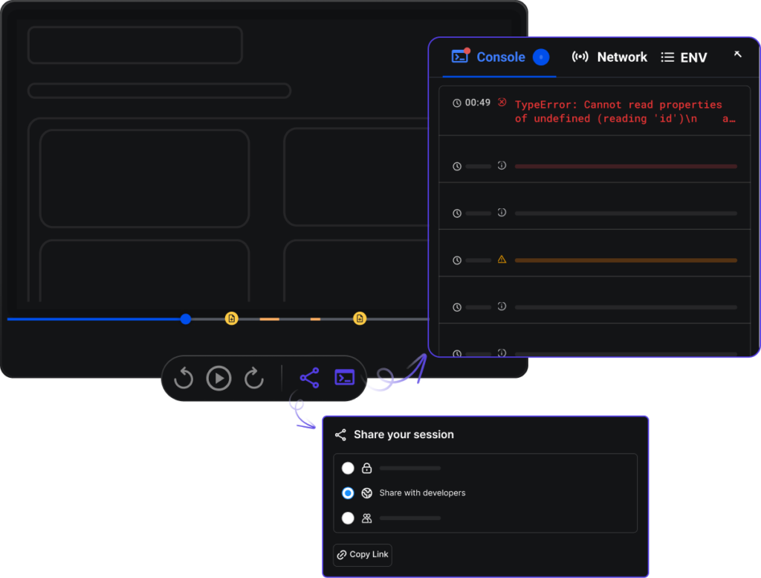The width and height of the screenshot is (761, 578).
Task: Open the developer console via the terminal toolbar icon
Action: [x=344, y=378]
